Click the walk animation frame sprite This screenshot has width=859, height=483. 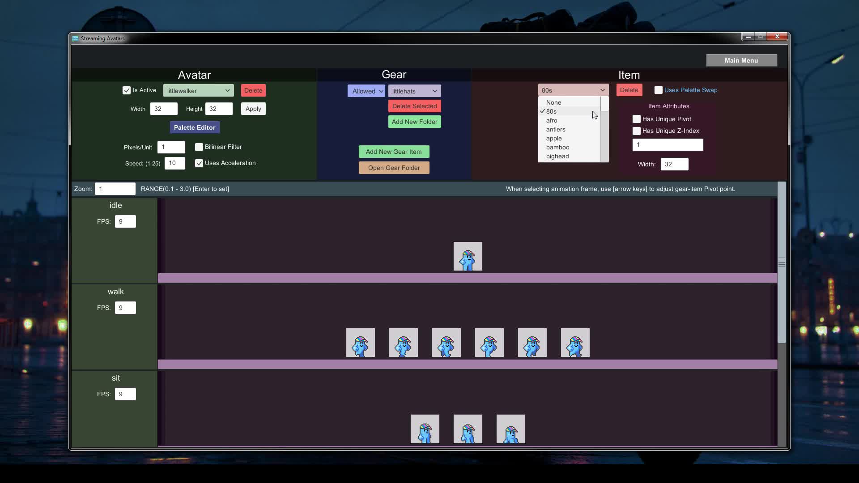click(360, 342)
